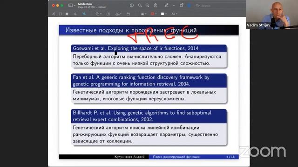Click the footer author 'Купунчаков Андрей'
The image size is (298, 167).
click(129, 157)
